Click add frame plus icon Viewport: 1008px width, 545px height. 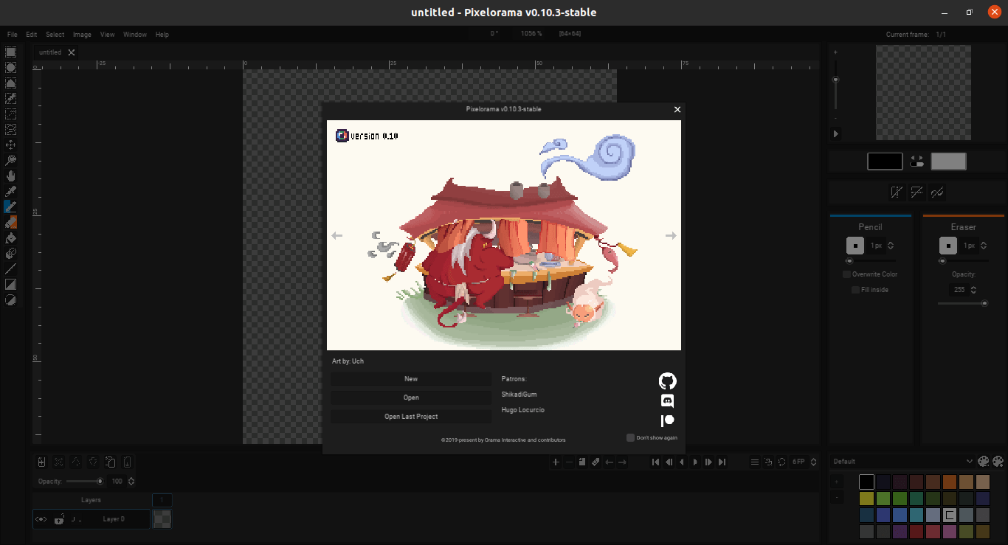[556, 462]
